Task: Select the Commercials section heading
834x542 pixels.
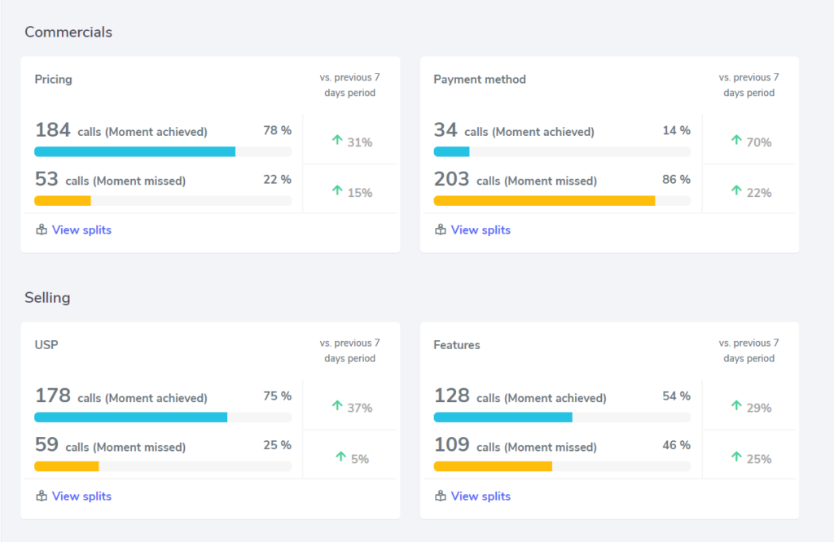Action: (68, 32)
